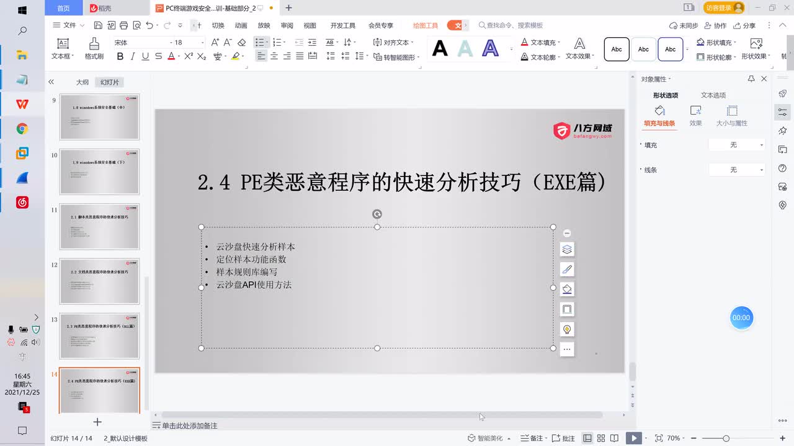Click the more (…) button beside text box

[566, 349]
